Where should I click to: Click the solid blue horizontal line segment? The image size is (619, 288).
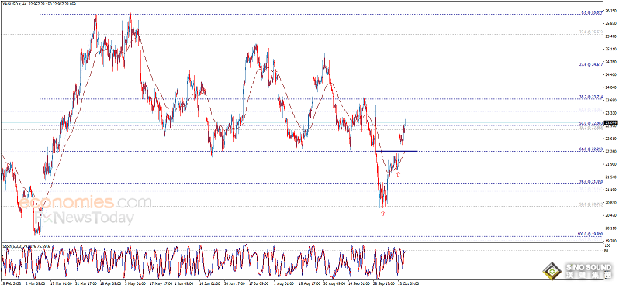[396, 151]
